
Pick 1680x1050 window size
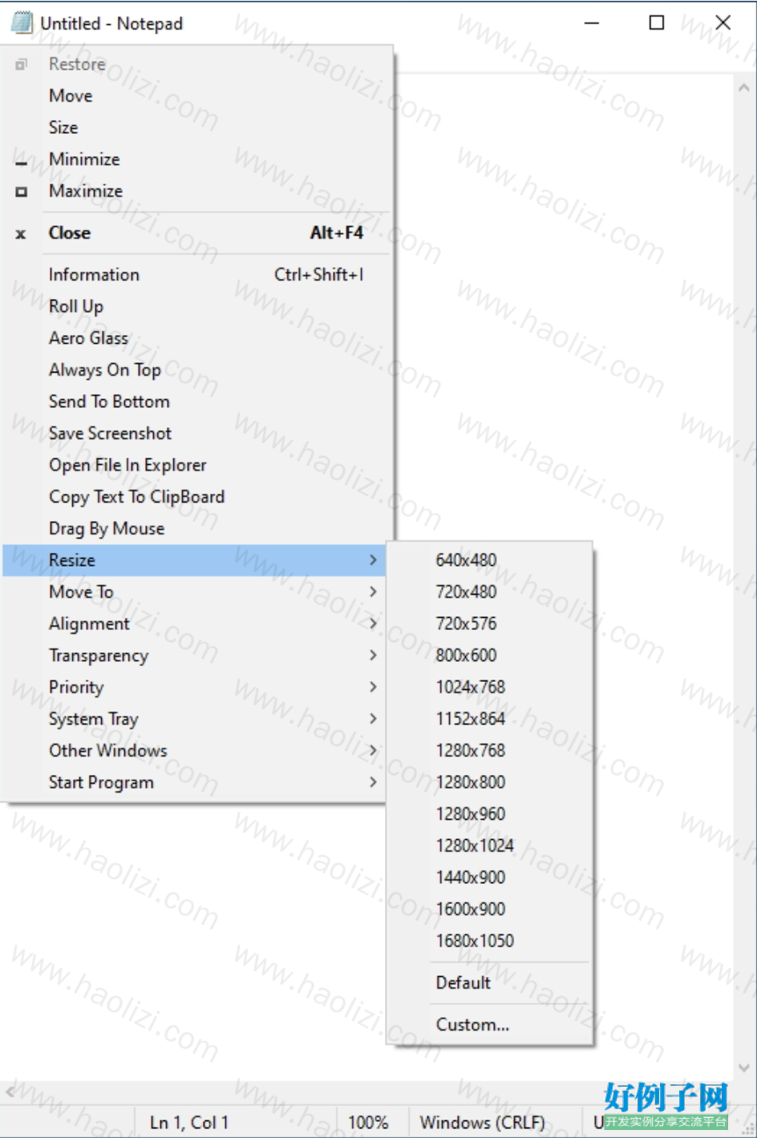(490, 941)
